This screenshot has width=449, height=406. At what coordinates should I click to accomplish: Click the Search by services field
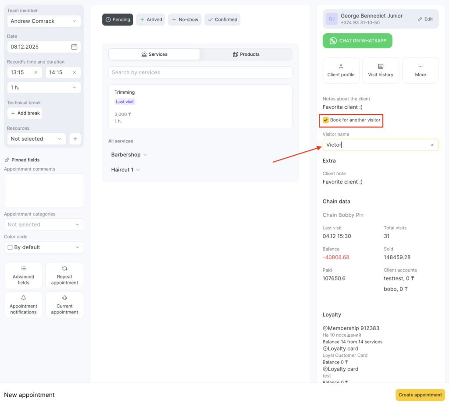(x=200, y=72)
